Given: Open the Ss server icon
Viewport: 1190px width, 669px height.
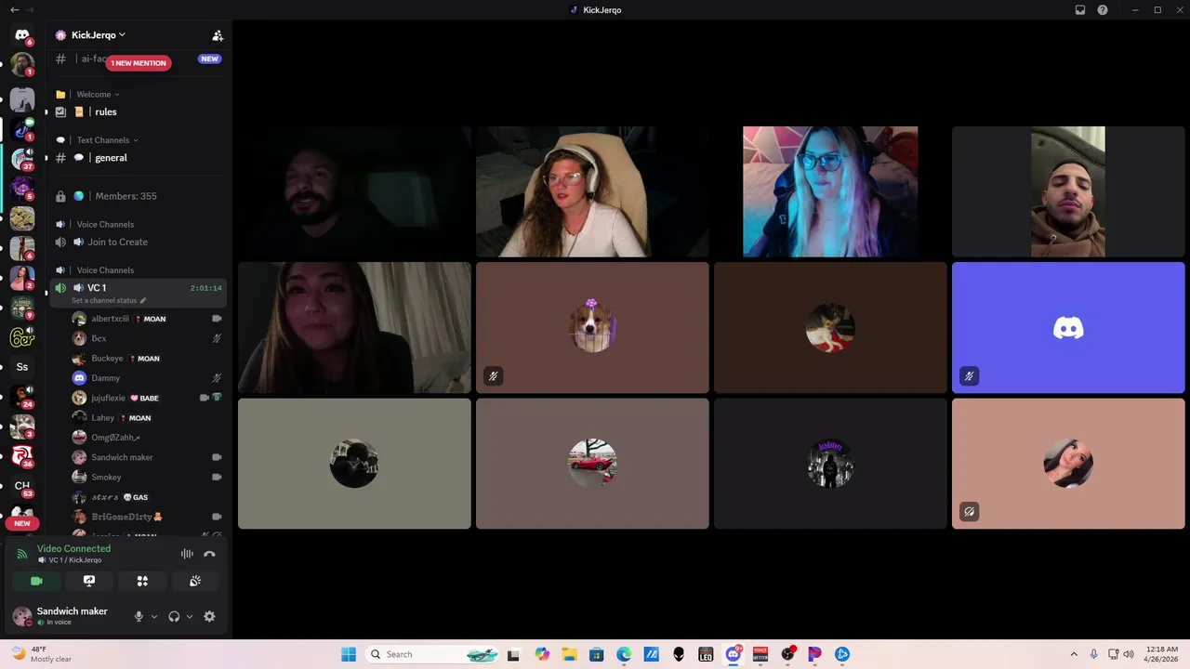Looking at the screenshot, I should click(x=22, y=367).
